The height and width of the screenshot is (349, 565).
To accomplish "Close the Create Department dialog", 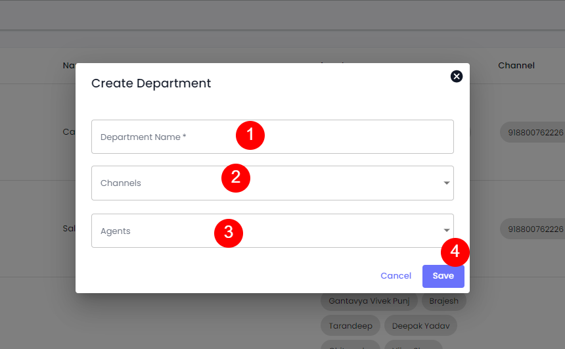I will 457,76.
